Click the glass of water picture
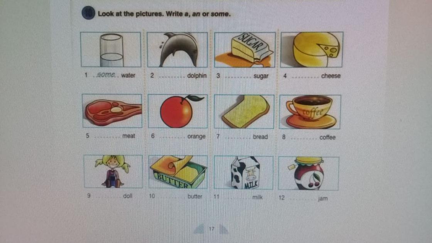The image size is (432, 243). pyautogui.click(x=111, y=50)
